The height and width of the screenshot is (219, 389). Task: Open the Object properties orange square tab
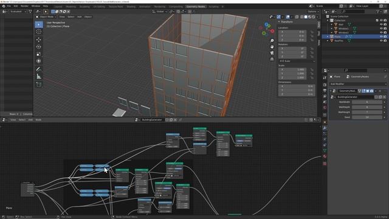pos(325,122)
